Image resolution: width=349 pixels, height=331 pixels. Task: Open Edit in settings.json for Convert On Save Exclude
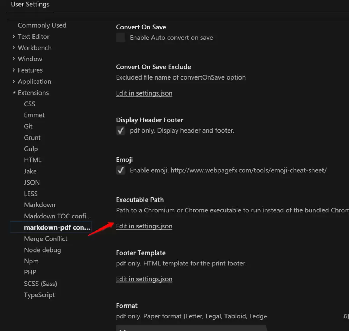144,93
